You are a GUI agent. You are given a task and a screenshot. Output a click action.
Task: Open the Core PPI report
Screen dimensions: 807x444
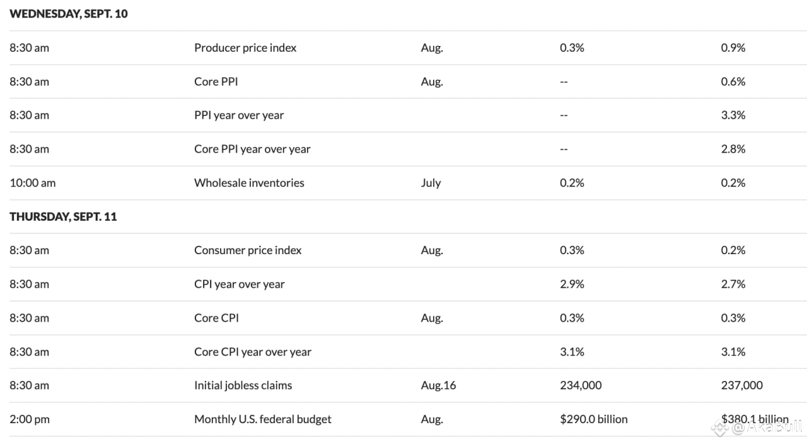216,81
